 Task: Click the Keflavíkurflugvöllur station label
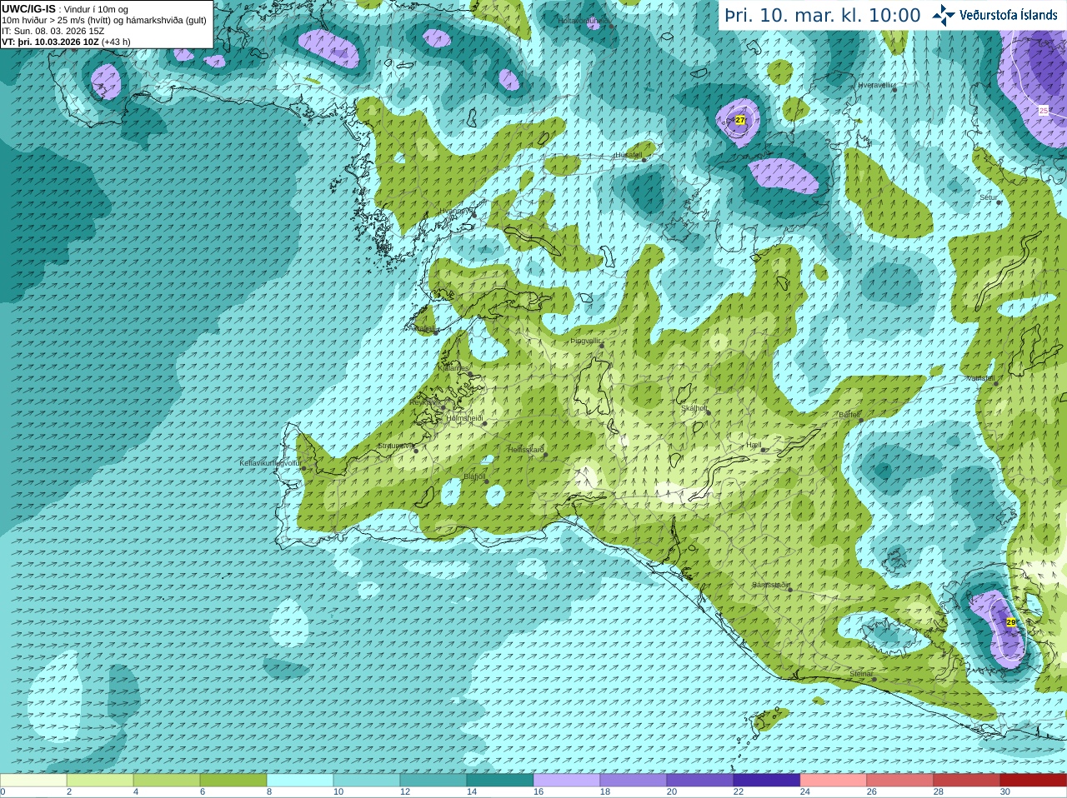[x=270, y=463]
